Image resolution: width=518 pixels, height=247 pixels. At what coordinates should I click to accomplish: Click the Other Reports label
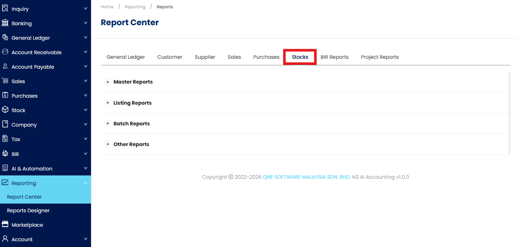click(x=131, y=144)
